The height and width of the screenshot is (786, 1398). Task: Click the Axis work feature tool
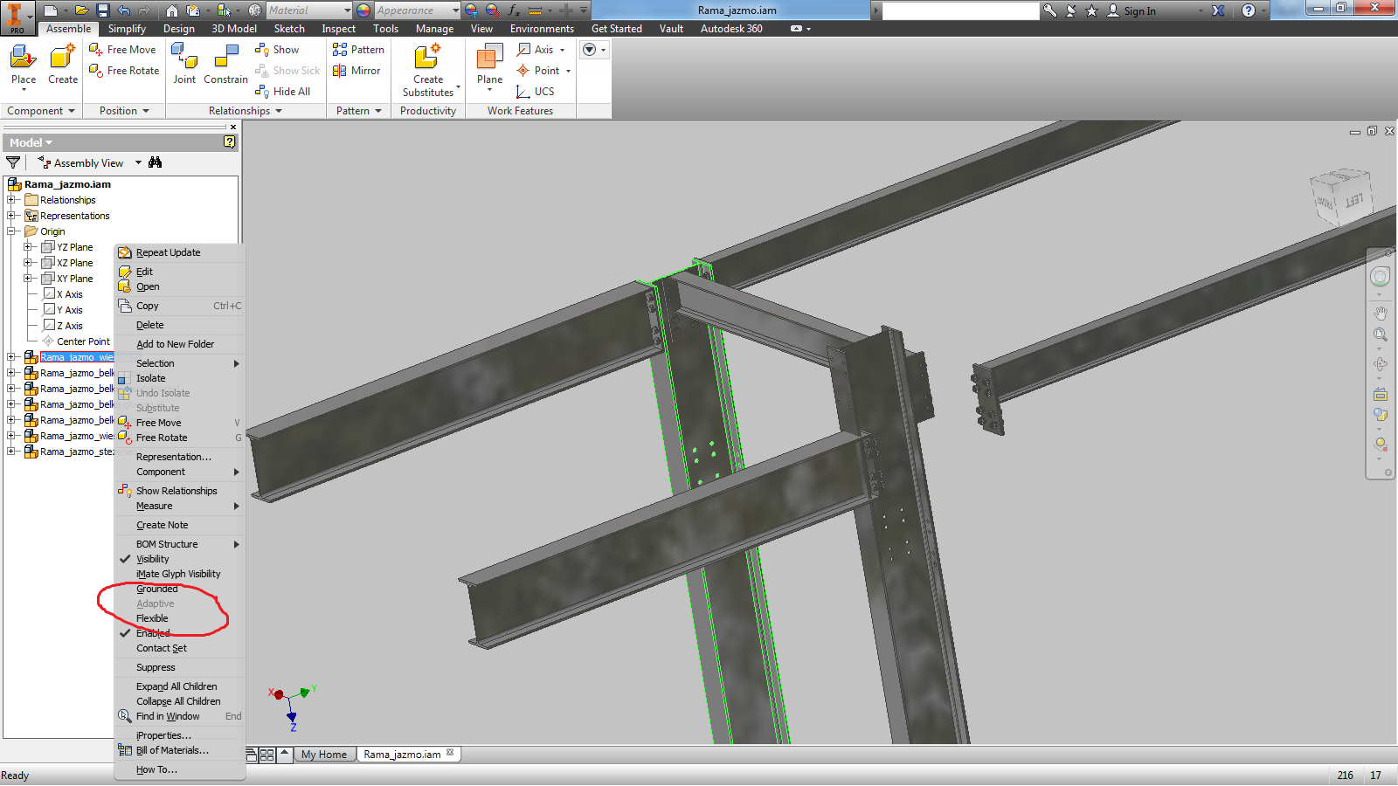(535, 50)
